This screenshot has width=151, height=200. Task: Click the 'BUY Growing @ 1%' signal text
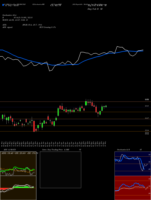coord(47,27)
